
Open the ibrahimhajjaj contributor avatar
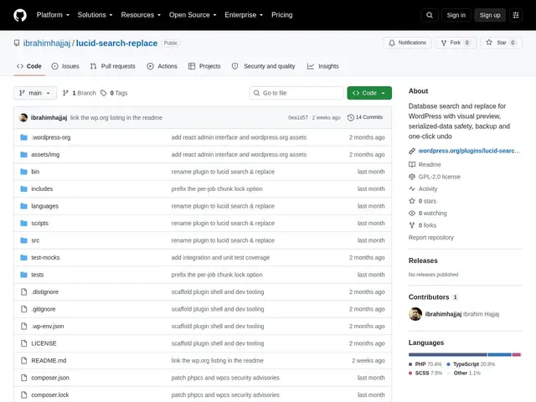415,314
